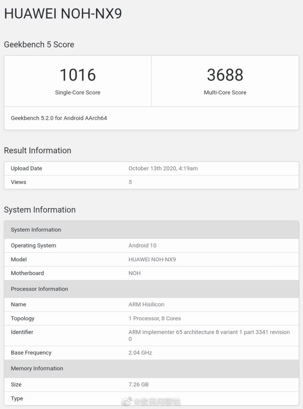Click the Base Frequency label

point(31,352)
